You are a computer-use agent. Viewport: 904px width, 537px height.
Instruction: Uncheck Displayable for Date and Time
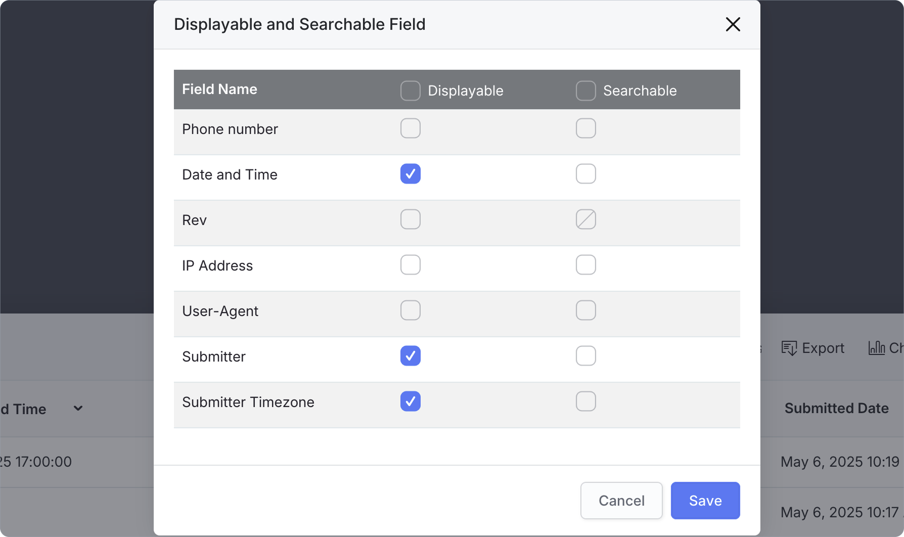411,174
